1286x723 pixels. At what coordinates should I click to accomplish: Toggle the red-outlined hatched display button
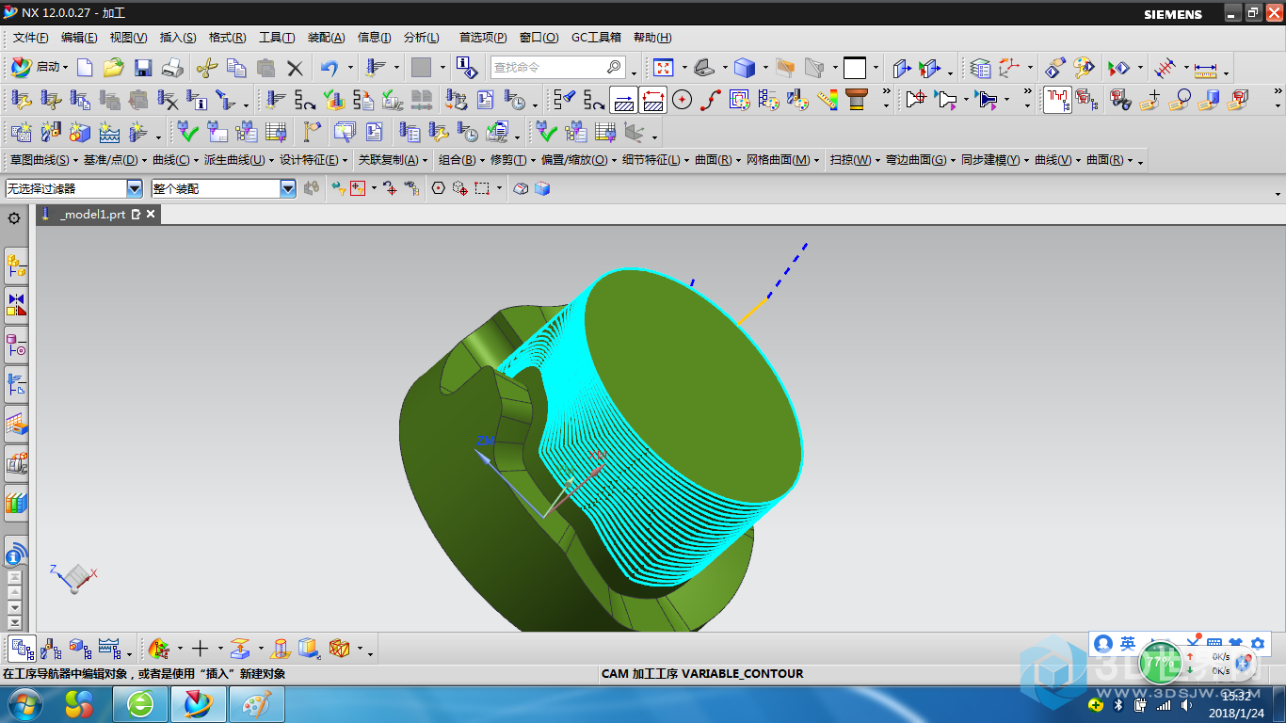tap(652, 99)
